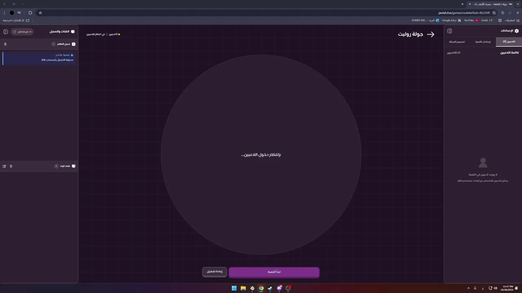Viewport: 522px width, 293px height.
Task: Select the system log kick connection message
Action: coord(39,58)
